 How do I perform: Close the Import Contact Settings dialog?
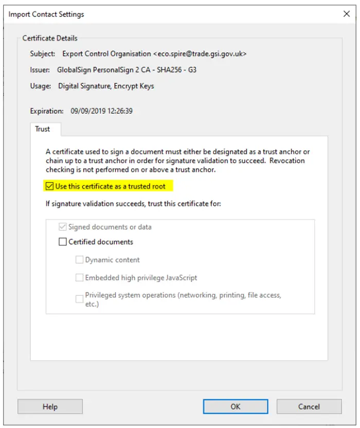[346, 14]
